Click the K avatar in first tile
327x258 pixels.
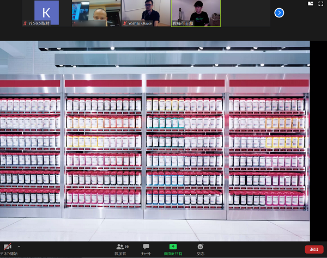pos(46,11)
